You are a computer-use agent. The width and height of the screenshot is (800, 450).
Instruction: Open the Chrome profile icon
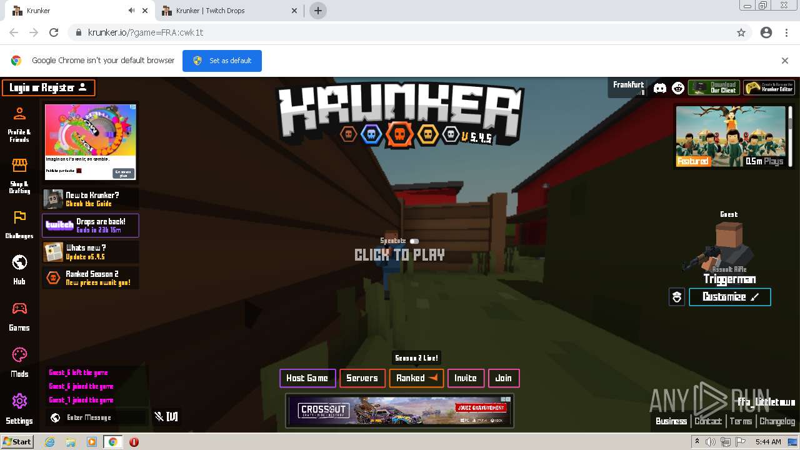pos(766,32)
